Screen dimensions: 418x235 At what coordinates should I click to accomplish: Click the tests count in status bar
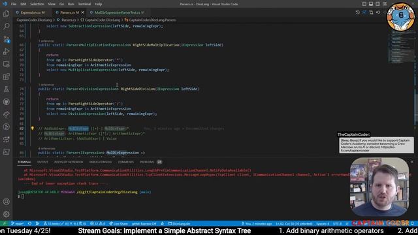click(65, 223)
